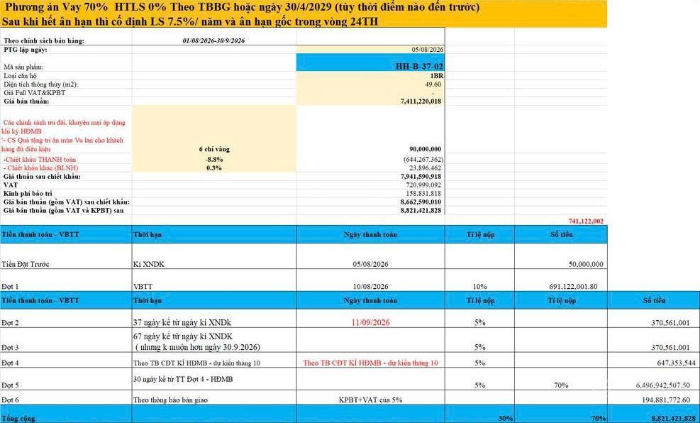Click the Tổng cộng total 8,821,421,828
Viewport: 700px width, 423px height.
pyautogui.click(x=654, y=419)
